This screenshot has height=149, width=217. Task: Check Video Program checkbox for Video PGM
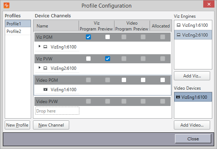[x=124, y=80]
